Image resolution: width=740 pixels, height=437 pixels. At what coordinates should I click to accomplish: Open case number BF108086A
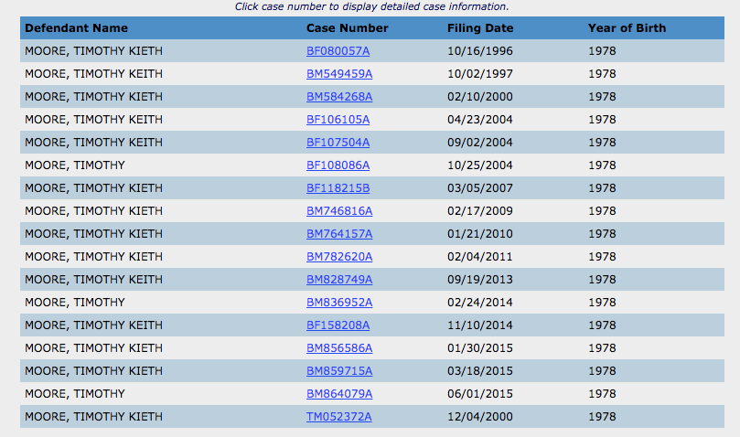click(338, 165)
